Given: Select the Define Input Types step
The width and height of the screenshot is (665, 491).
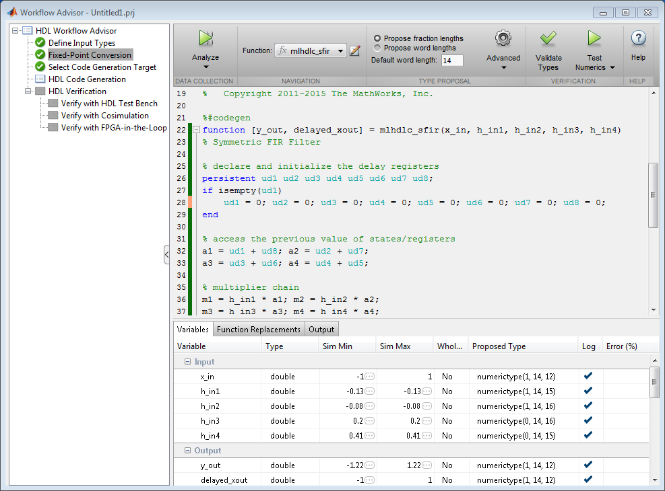Looking at the screenshot, I should [x=82, y=43].
